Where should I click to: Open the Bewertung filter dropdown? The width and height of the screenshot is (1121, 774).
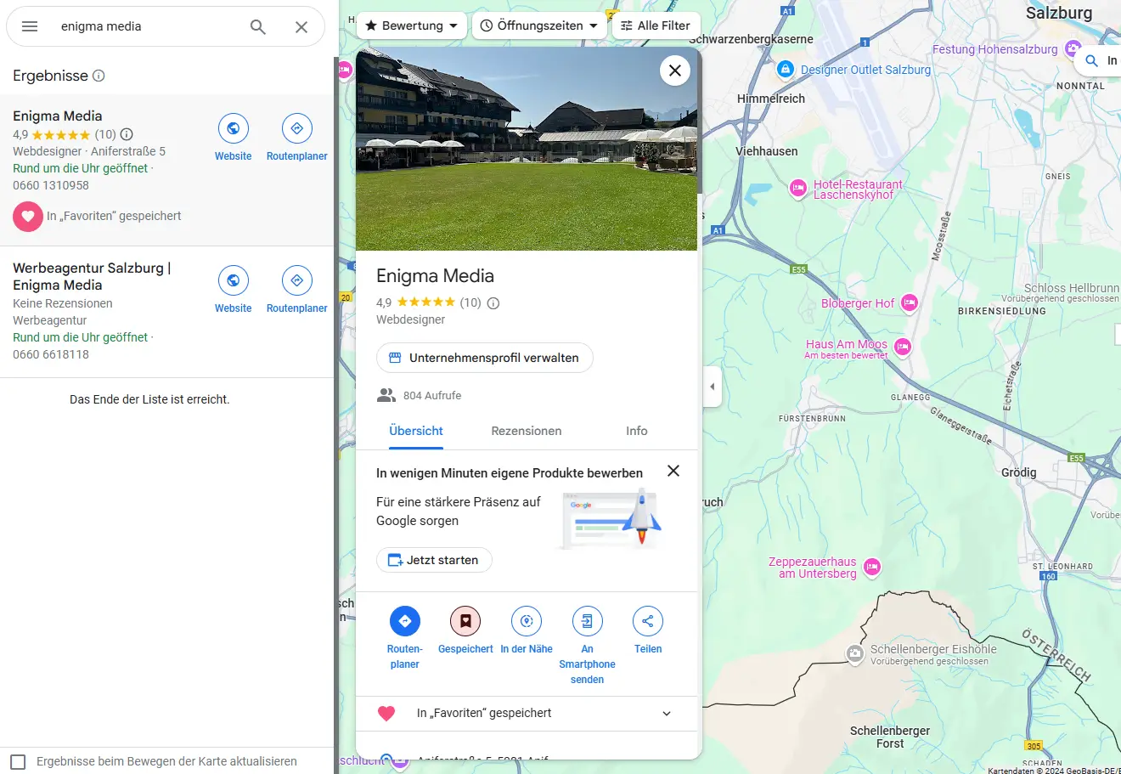click(412, 25)
